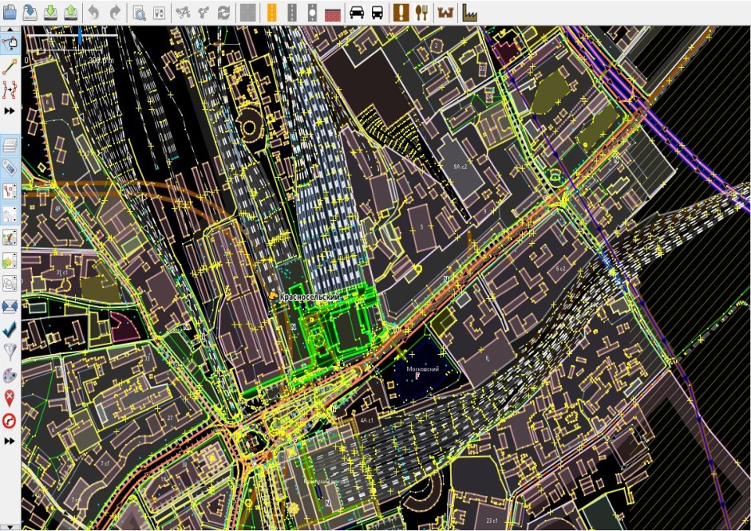
Task: Select the red brick wall preset
Action: click(x=332, y=13)
